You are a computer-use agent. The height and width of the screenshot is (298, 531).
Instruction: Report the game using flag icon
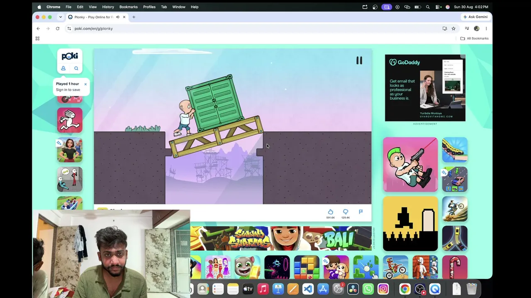(361, 212)
